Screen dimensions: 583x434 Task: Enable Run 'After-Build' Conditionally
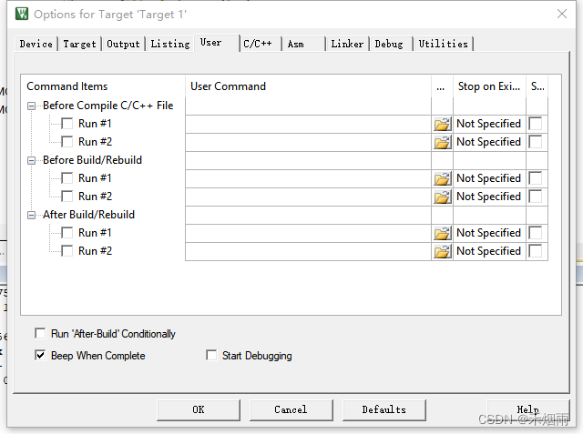[x=40, y=334]
